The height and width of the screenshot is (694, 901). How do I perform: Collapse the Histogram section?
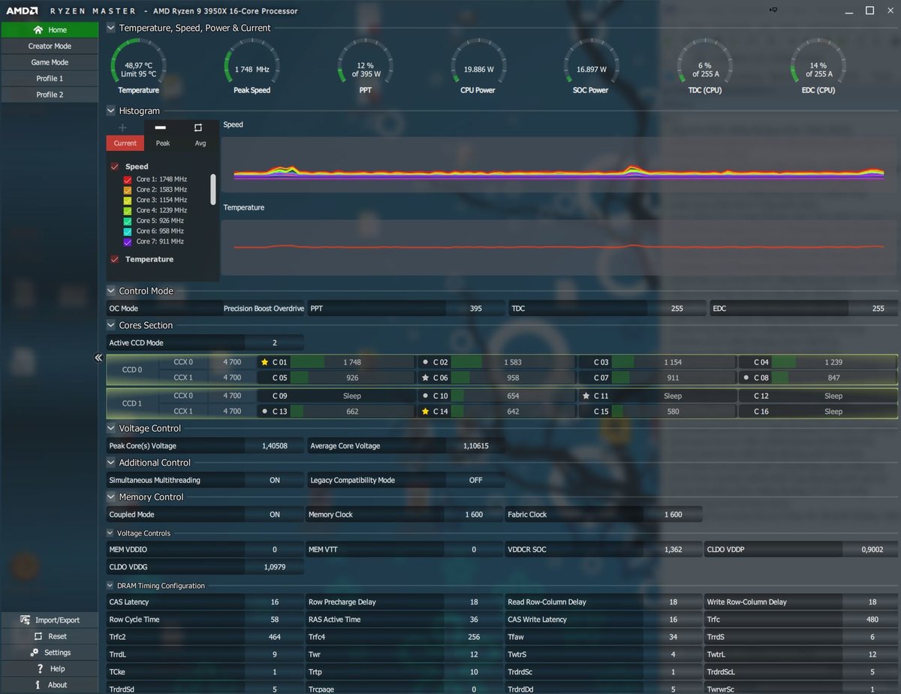(111, 110)
